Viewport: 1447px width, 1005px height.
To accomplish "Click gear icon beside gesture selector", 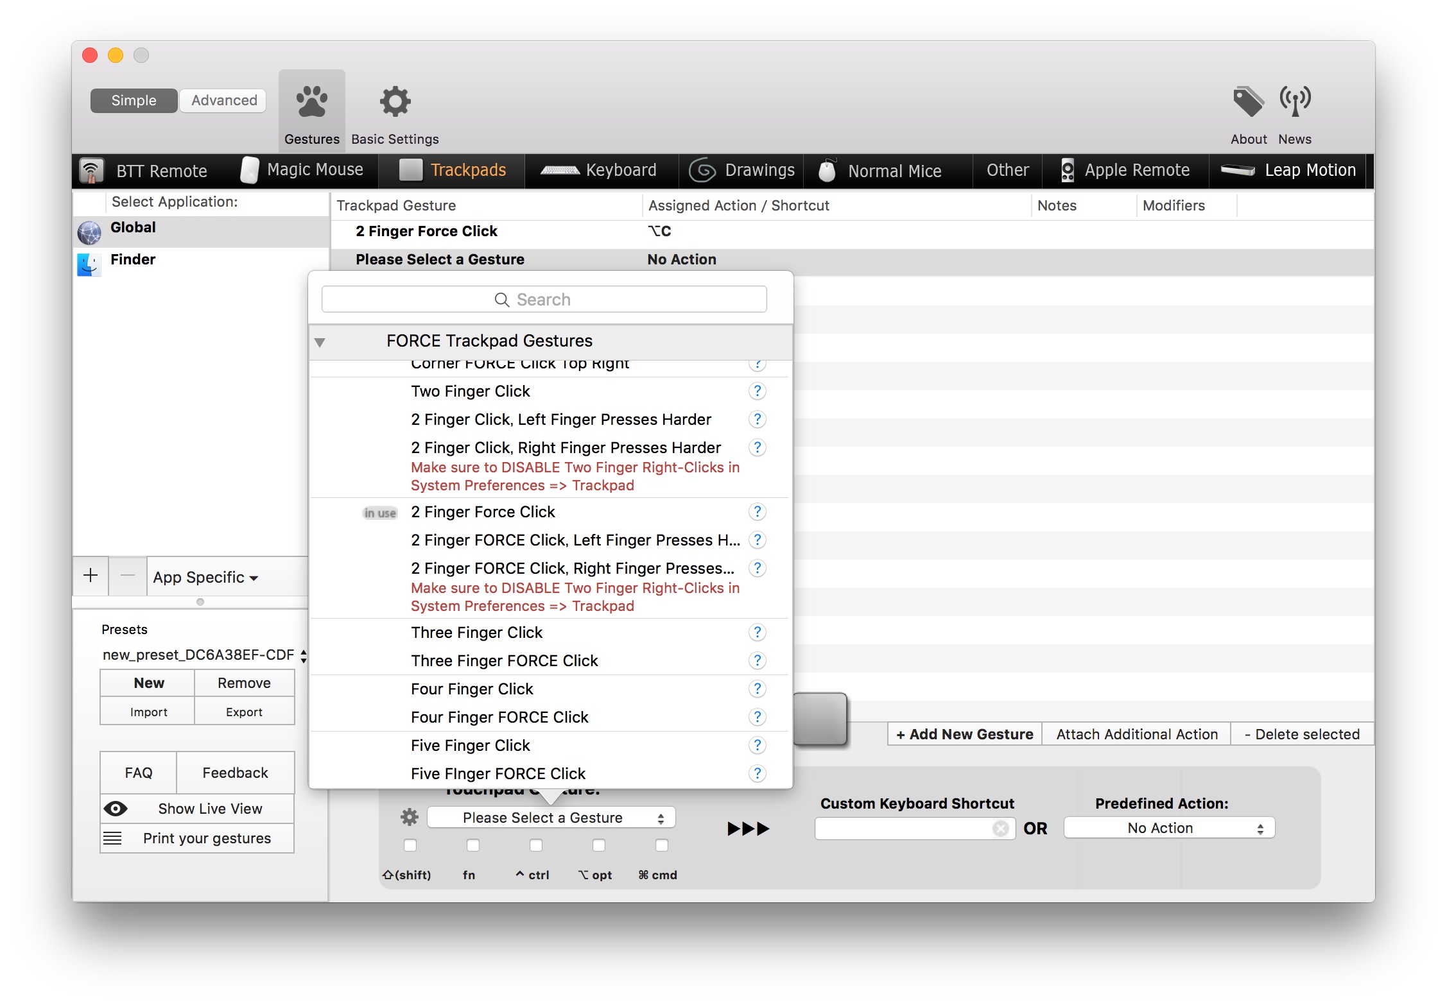I will (410, 818).
